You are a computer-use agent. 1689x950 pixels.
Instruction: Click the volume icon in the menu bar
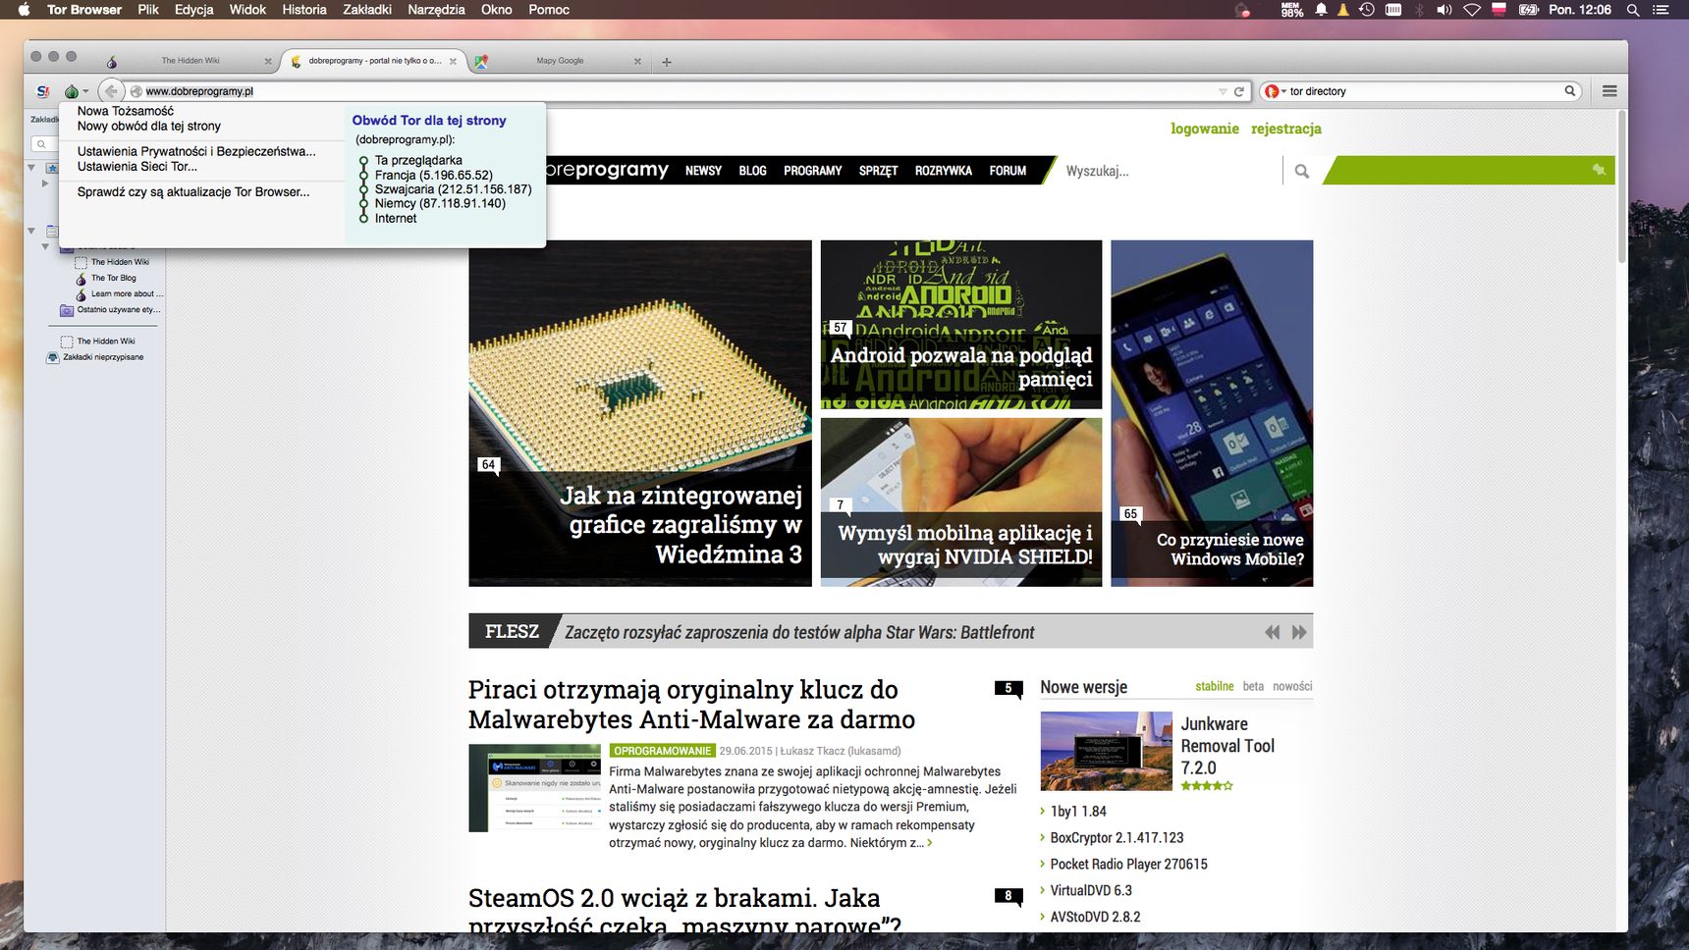coord(1444,10)
